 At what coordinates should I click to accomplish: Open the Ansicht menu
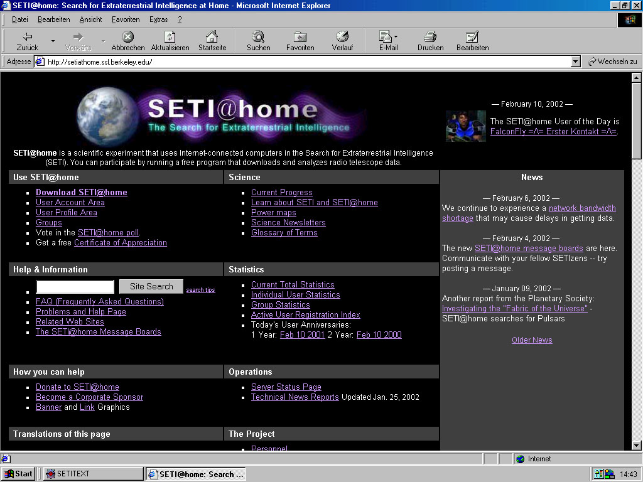pos(90,19)
